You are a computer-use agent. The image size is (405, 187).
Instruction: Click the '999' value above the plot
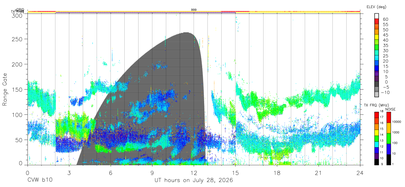click(x=194, y=10)
